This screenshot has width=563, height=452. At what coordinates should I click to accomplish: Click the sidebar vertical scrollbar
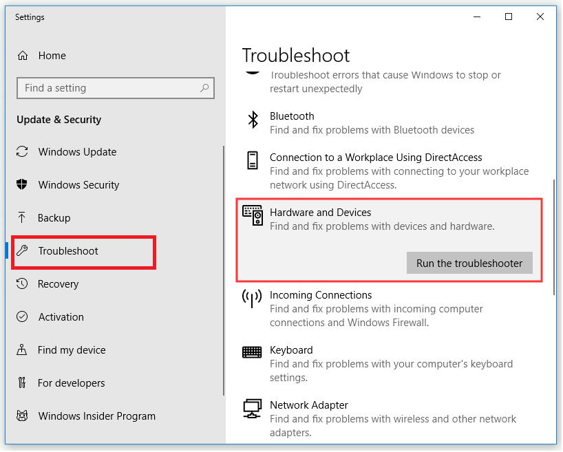click(224, 271)
